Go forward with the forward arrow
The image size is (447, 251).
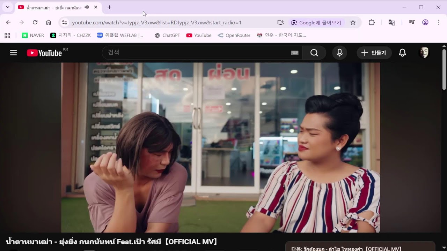click(22, 22)
